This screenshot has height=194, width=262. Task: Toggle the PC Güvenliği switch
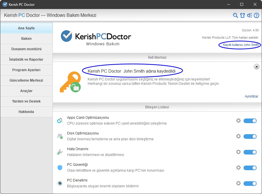[x=250, y=168]
